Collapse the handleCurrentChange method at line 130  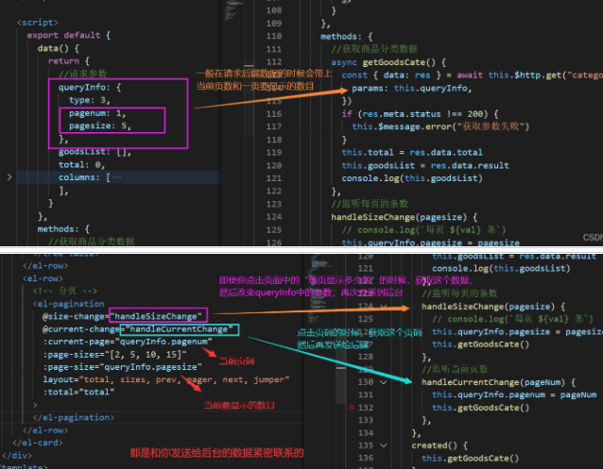pyautogui.click(x=385, y=381)
